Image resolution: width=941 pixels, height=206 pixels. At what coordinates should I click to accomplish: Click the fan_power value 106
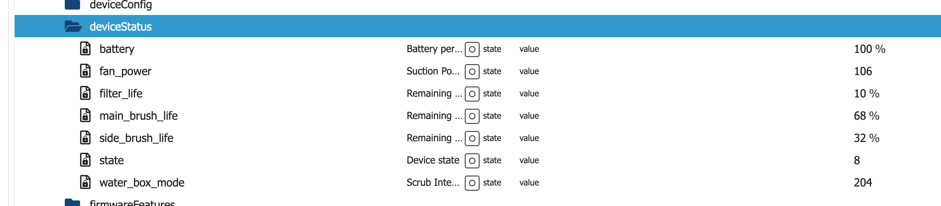click(x=862, y=71)
